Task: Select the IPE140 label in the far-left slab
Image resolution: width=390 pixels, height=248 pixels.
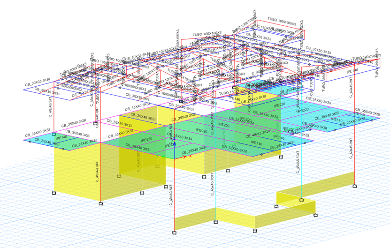Action: [61, 138]
